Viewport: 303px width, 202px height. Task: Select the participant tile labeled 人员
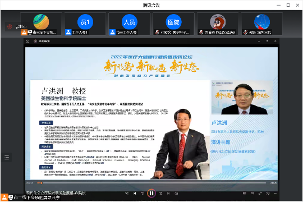(129, 24)
